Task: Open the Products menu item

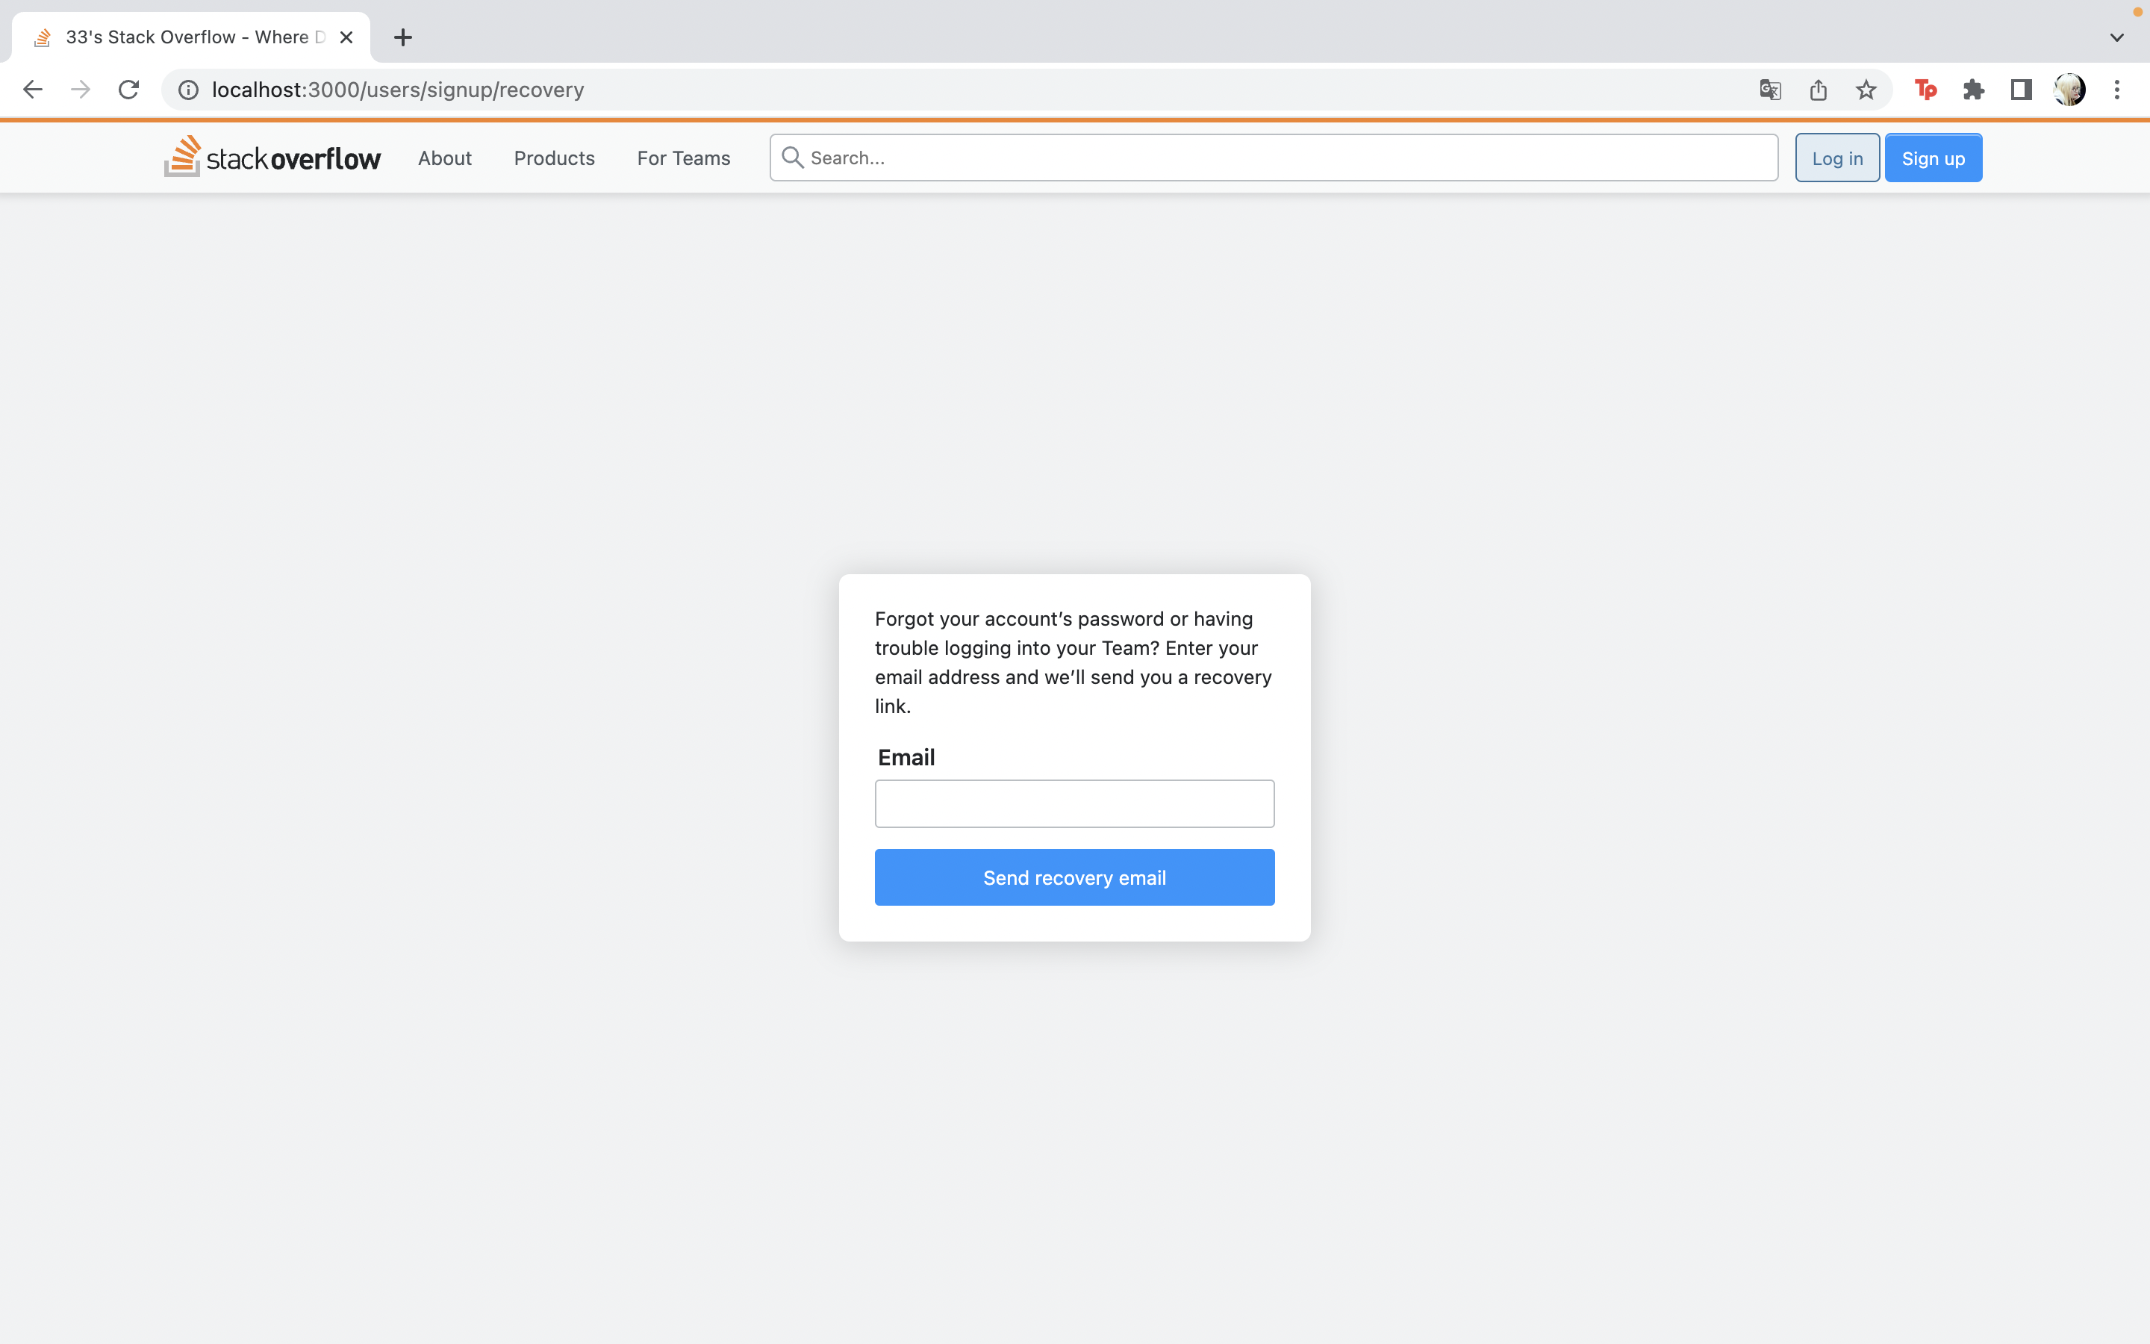Action: point(553,158)
